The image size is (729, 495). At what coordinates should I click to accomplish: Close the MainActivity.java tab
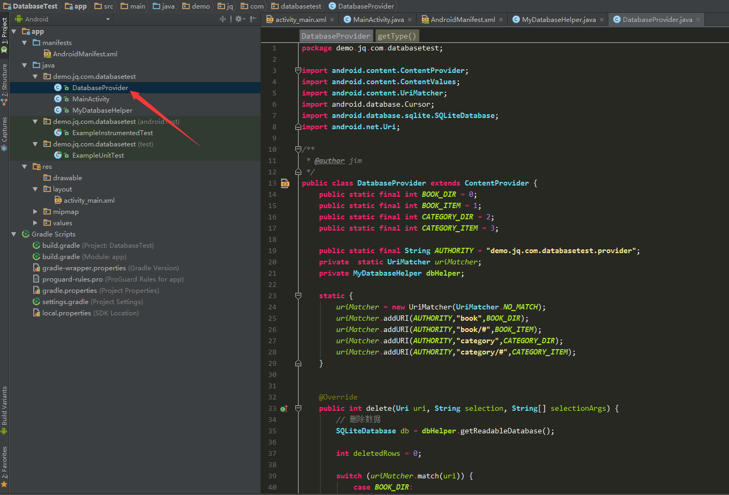[x=410, y=20]
